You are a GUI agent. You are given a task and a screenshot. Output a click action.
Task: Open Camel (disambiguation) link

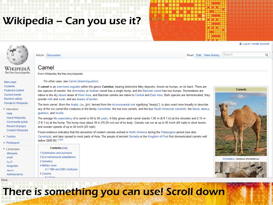(83, 81)
